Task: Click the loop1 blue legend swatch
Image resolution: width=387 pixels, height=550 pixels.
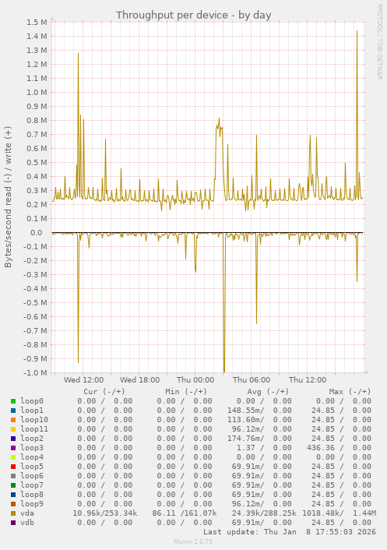Action: [13, 411]
